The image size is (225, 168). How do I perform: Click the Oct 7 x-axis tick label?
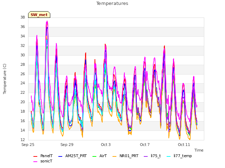tap(145, 145)
